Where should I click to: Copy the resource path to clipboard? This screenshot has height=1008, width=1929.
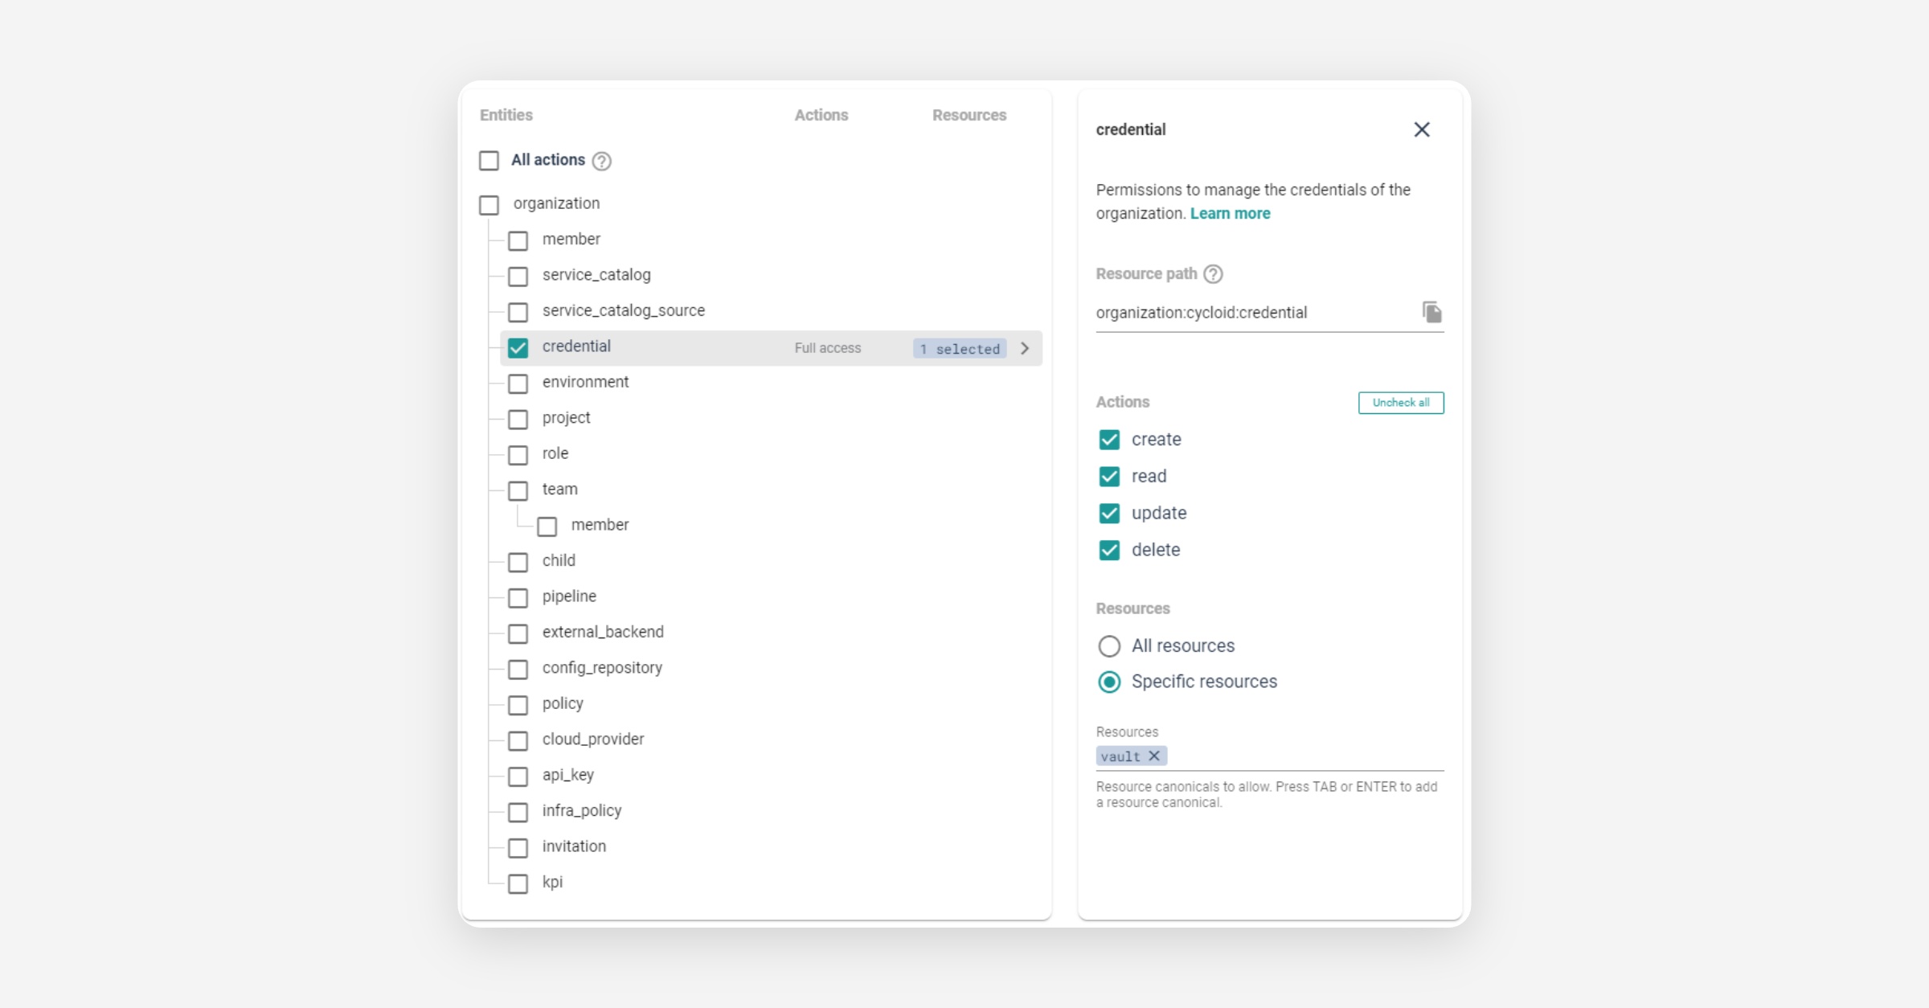(x=1431, y=312)
